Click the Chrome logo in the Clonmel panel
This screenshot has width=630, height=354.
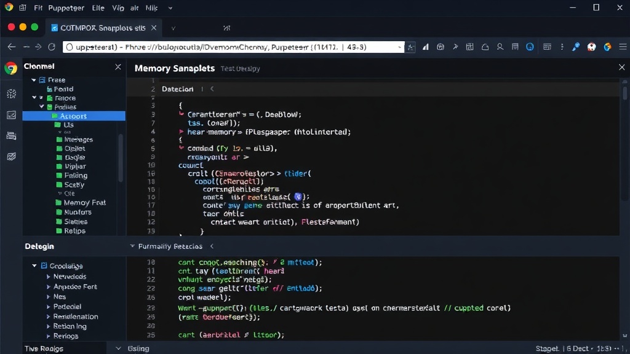coord(11,68)
